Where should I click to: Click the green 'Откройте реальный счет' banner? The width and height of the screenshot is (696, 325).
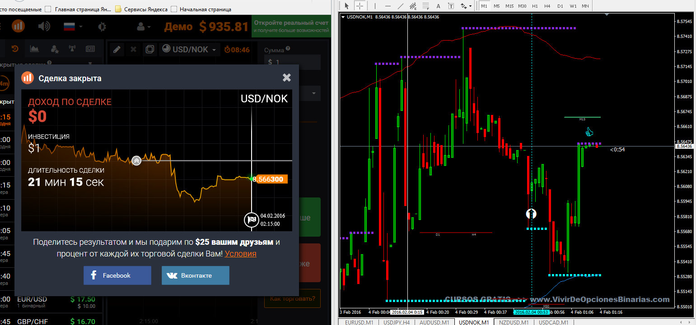291,26
